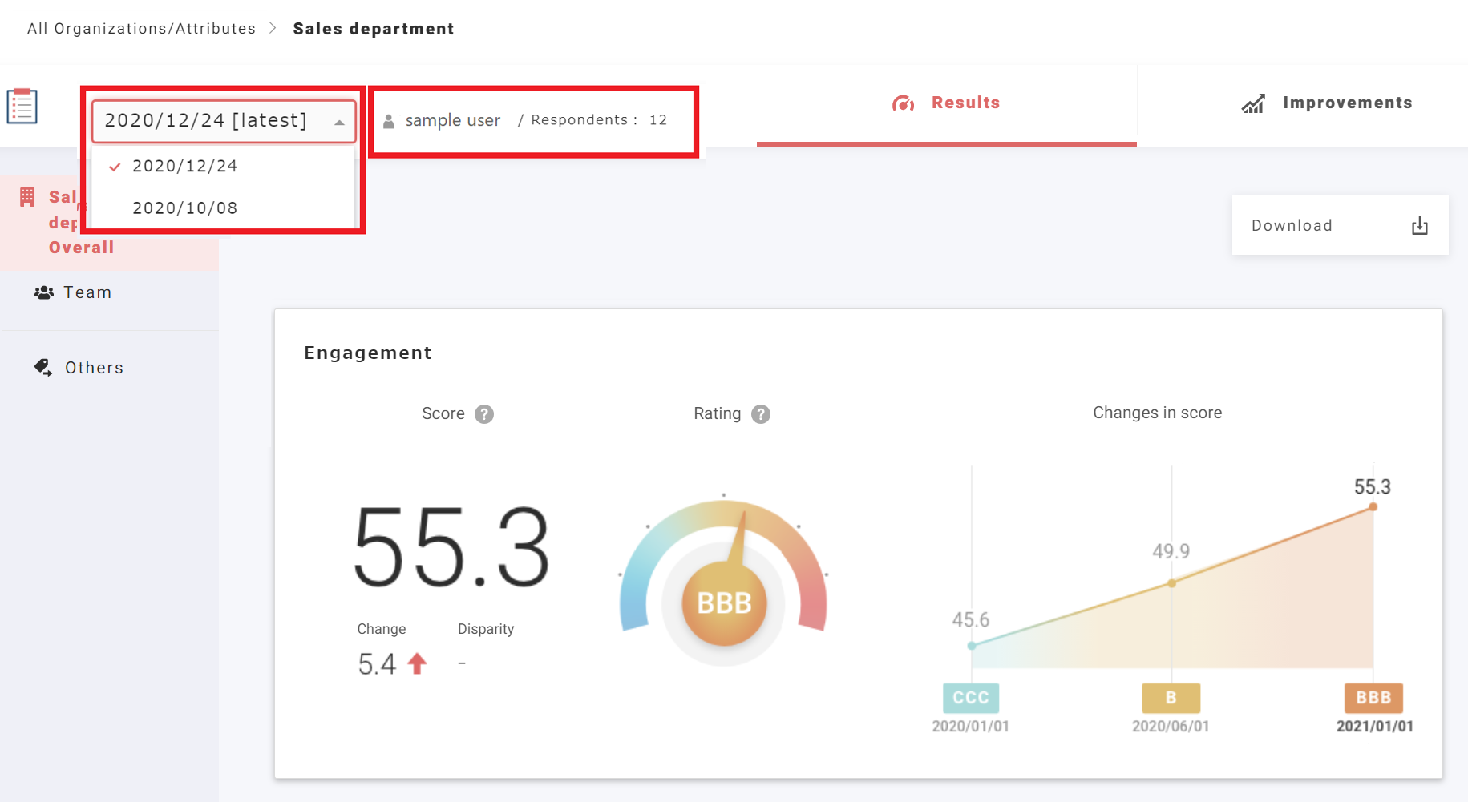The width and height of the screenshot is (1468, 802).
Task: Click the Results gauge icon
Action: (903, 103)
